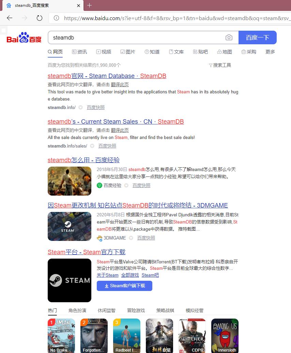Click the browser refresh icon
Image resolution: width=291 pixels, height=353 pixels.
(40, 18)
